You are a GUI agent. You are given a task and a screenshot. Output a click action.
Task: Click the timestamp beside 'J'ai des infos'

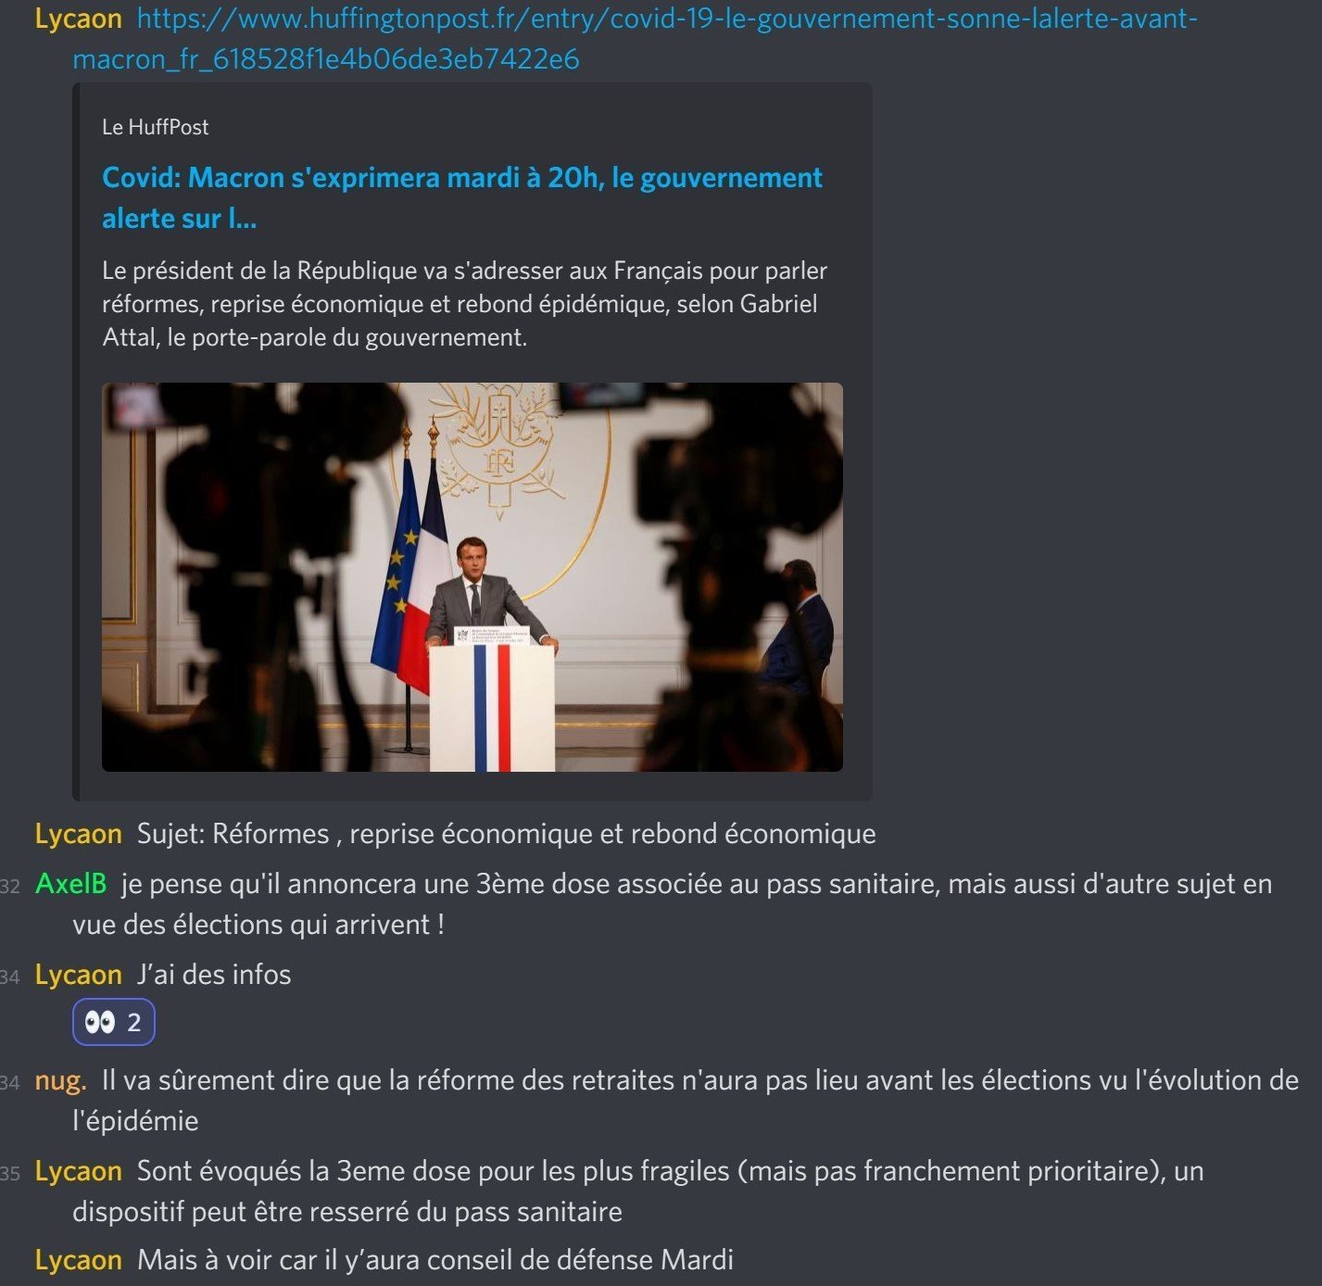tap(10, 977)
